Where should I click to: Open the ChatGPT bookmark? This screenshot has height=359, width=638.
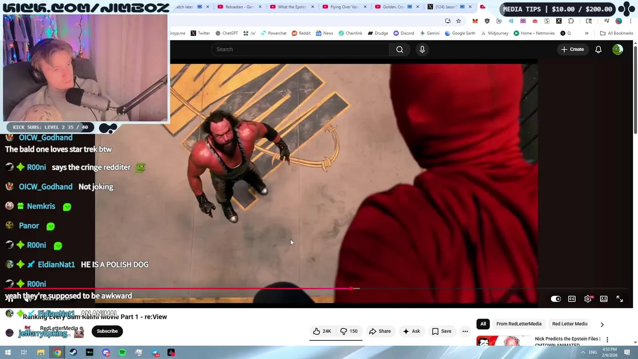[226, 33]
